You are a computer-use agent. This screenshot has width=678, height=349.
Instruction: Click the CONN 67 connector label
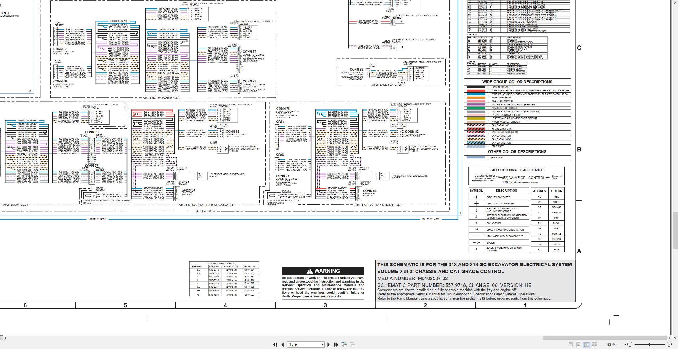60,49
